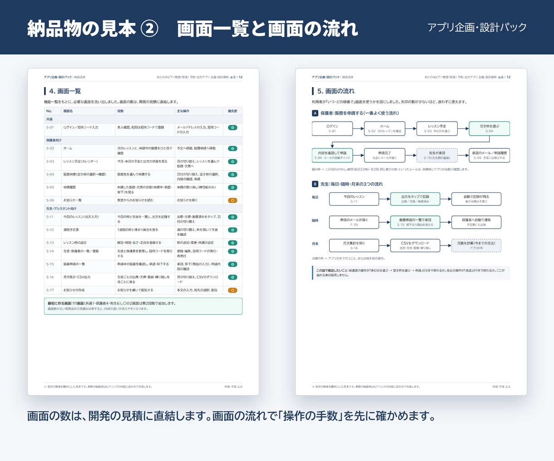Viewport: 554px width, 461px height.
Task: Click the priority badge for S-05 申請履歴
Action: click(x=232, y=187)
